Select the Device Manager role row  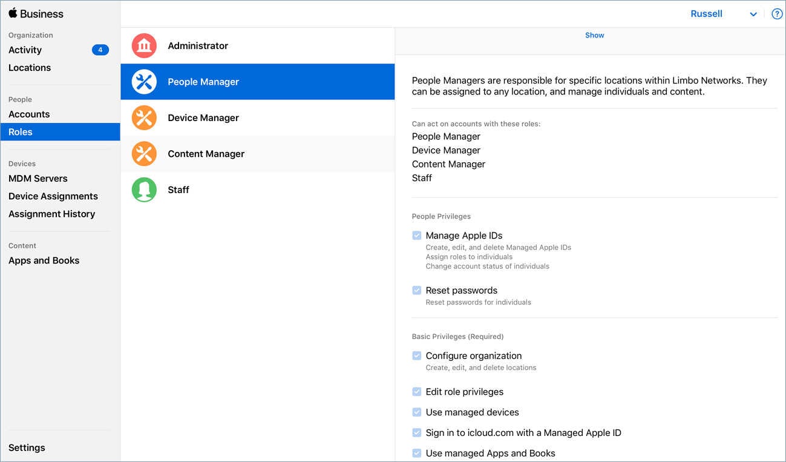[x=258, y=118]
